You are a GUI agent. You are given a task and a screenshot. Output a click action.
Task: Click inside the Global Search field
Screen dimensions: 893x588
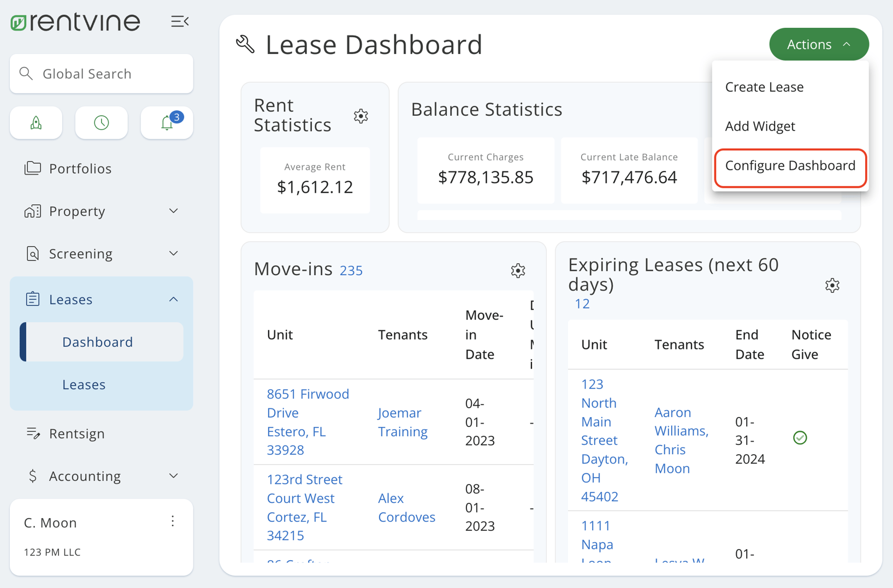101,73
